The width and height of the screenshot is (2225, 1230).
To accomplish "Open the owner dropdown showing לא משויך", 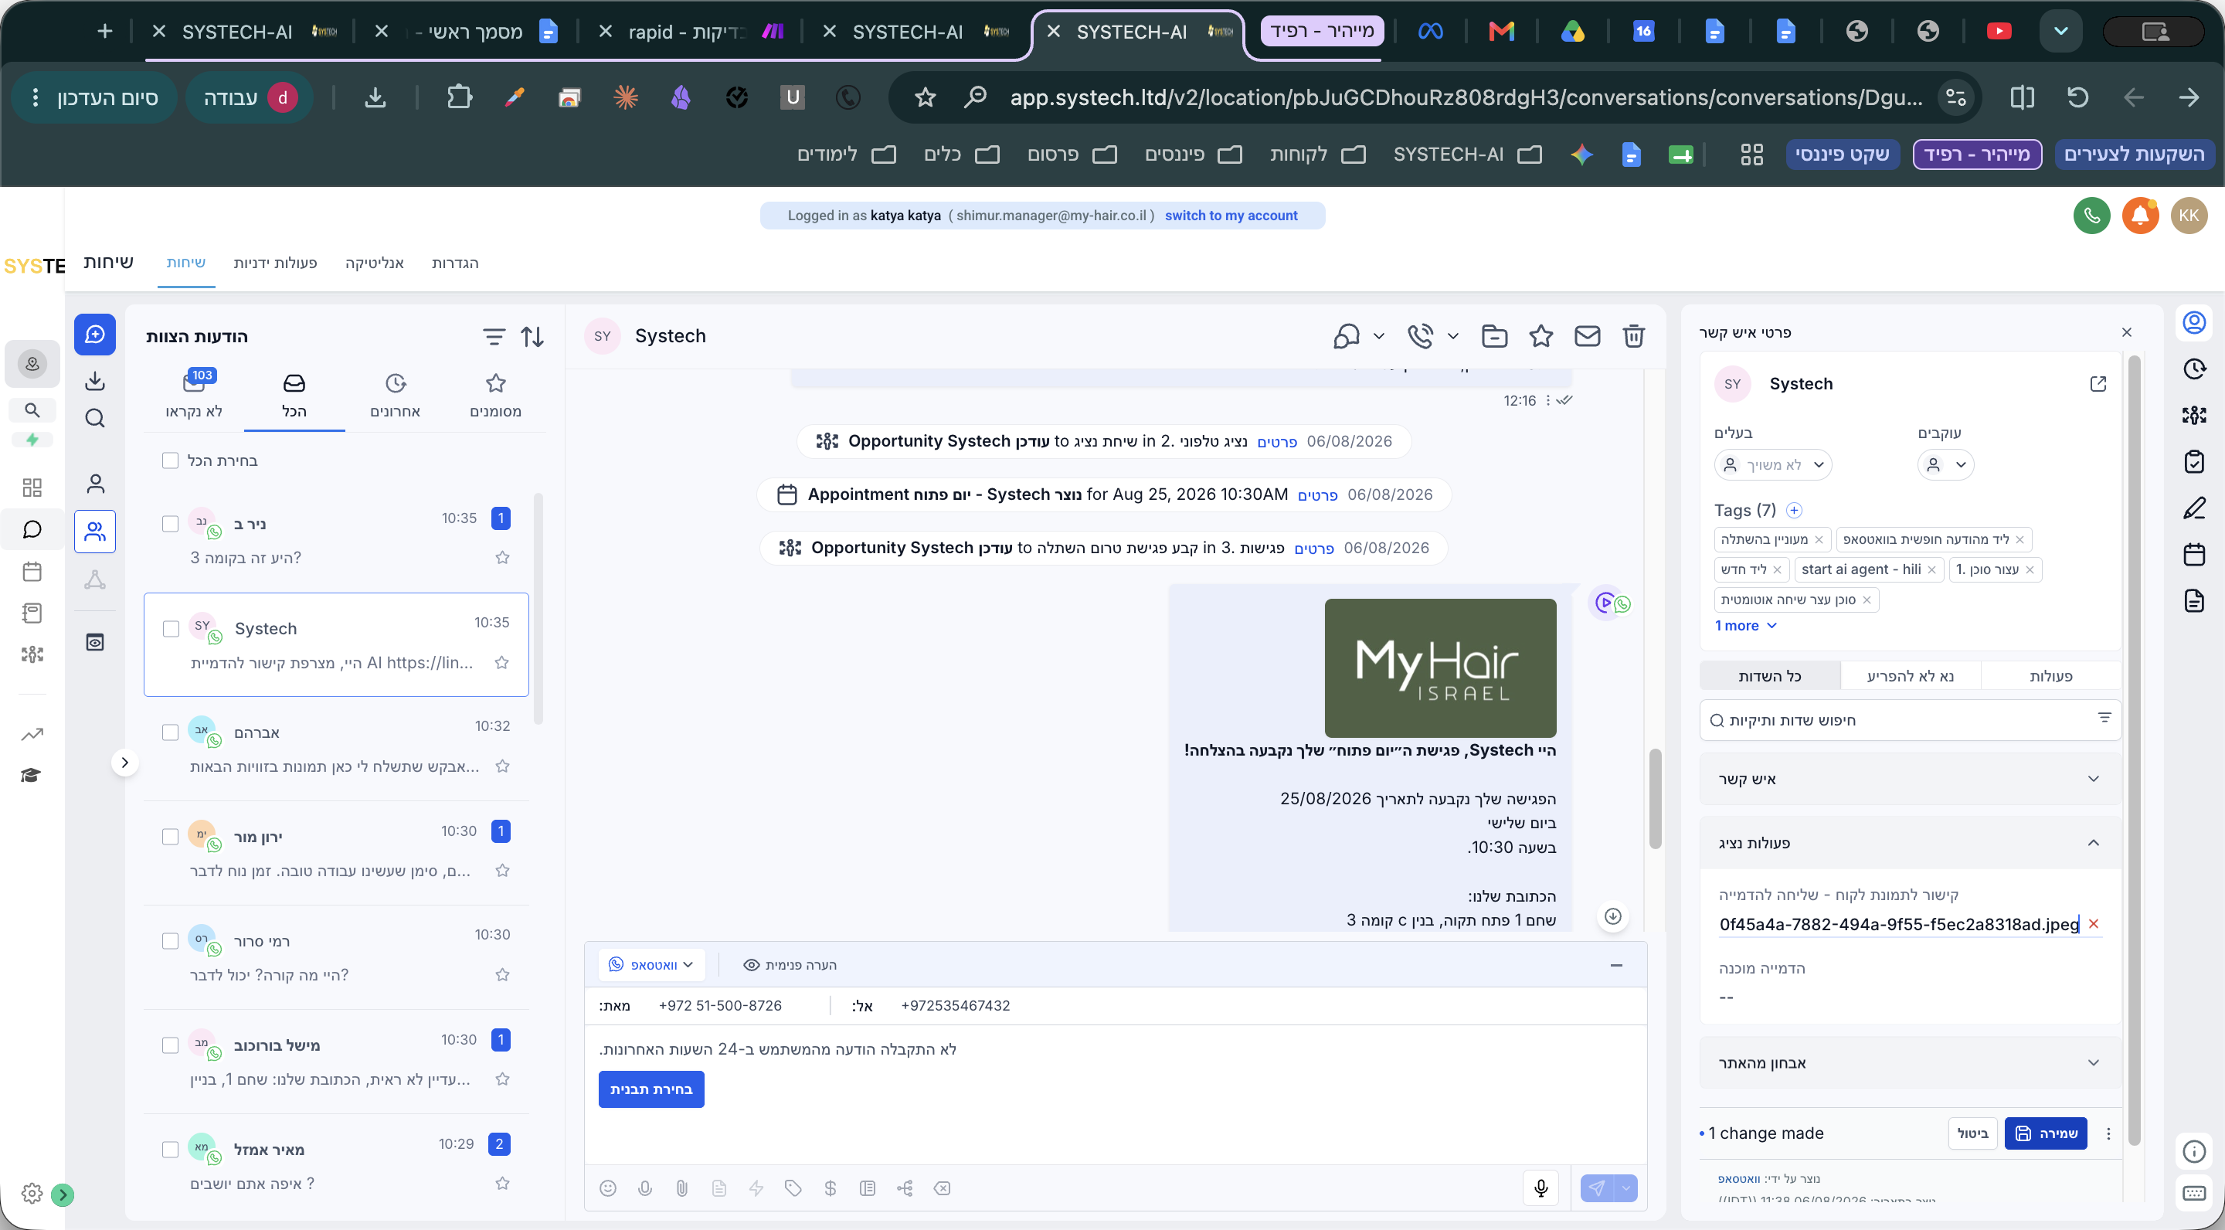I will [1772, 464].
